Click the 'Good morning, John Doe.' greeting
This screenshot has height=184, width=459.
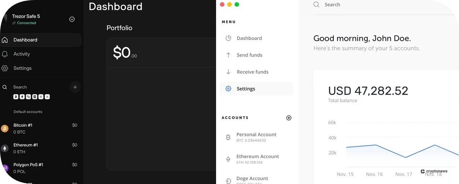(x=362, y=38)
